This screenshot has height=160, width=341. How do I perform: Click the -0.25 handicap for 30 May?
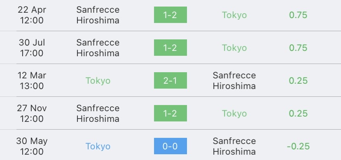(x=298, y=146)
